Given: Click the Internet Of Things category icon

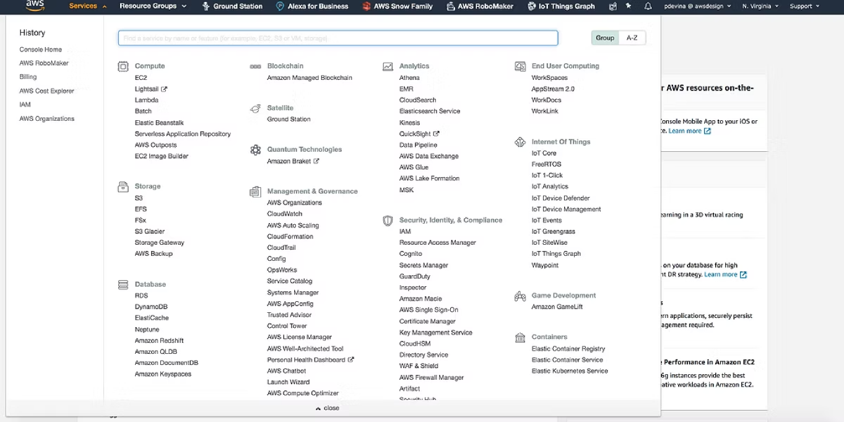Looking at the screenshot, I should pos(520,142).
